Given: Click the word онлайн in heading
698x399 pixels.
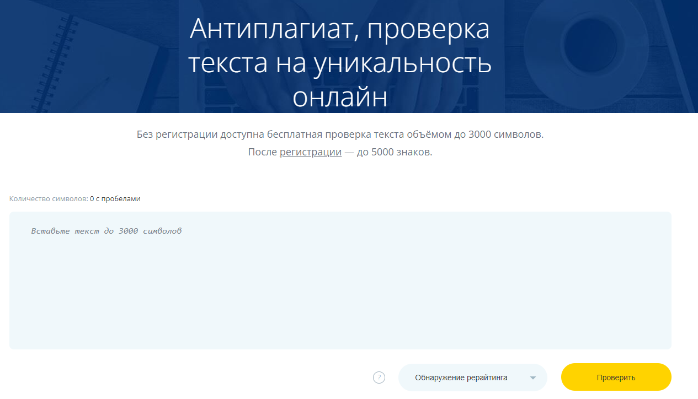Looking at the screenshot, I should click(339, 96).
